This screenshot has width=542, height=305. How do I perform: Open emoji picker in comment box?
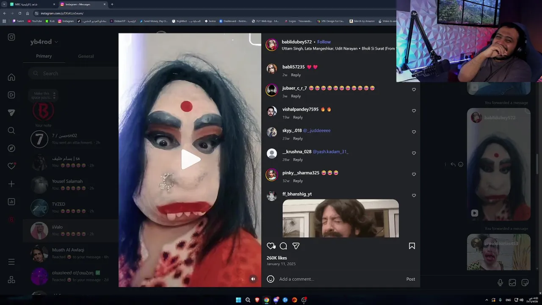click(271, 279)
